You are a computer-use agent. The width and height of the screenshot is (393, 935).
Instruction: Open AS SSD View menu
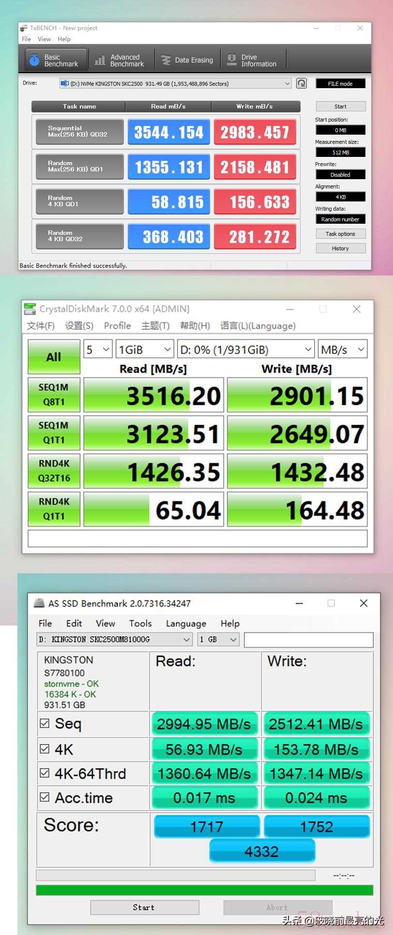pyautogui.click(x=105, y=623)
